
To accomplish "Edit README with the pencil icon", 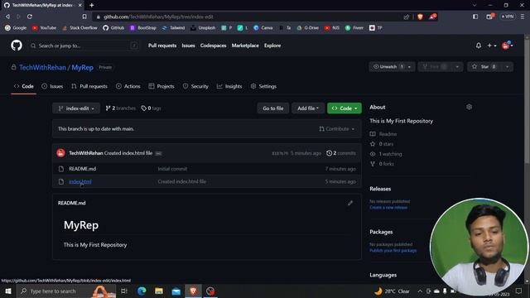I will tap(350, 203).
